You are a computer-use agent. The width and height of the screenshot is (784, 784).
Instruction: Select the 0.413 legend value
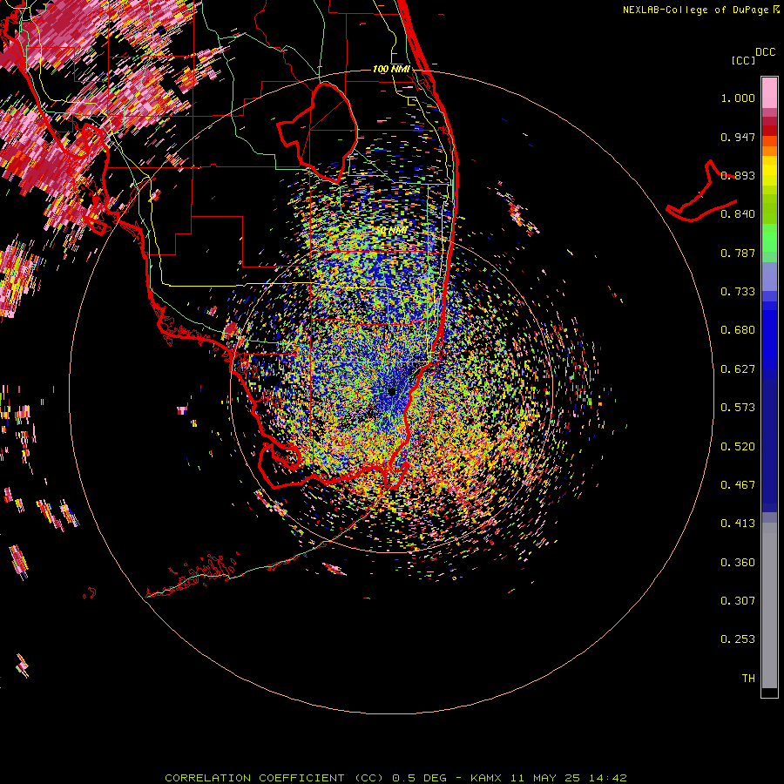(x=738, y=524)
